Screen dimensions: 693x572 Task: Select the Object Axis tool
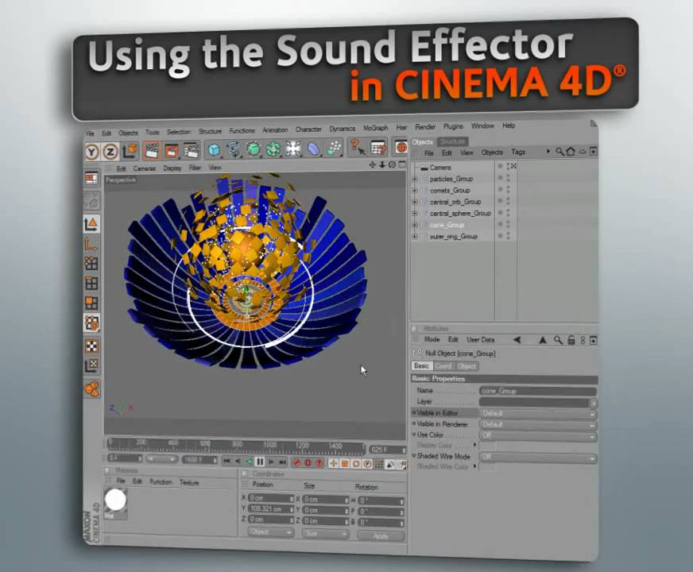[91, 244]
